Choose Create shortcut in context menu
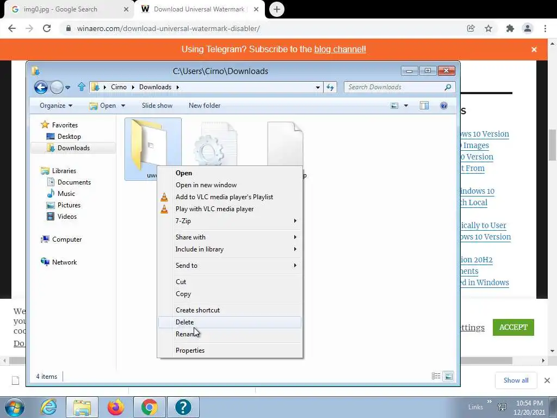This screenshot has width=557, height=418. click(230, 310)
